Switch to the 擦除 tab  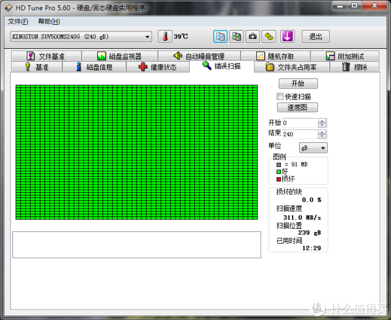pyautogui.click(x=355, y=67)
